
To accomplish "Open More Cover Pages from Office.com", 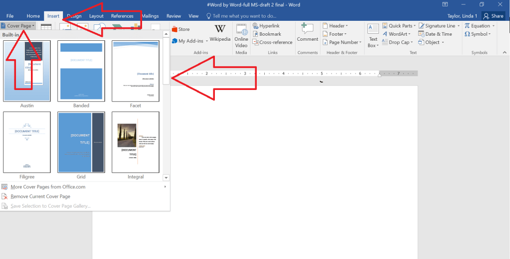I will pyautogui.click(x=47, y=187).
